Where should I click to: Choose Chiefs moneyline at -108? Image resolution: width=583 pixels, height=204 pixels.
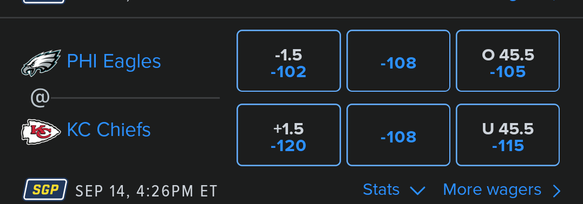pos(398,134)
